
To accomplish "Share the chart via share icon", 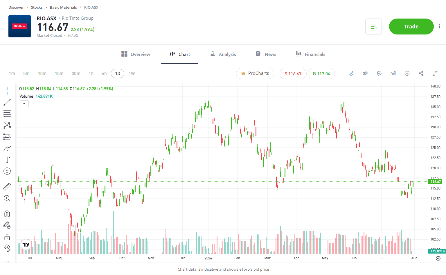I will click(x=421, y=73).
